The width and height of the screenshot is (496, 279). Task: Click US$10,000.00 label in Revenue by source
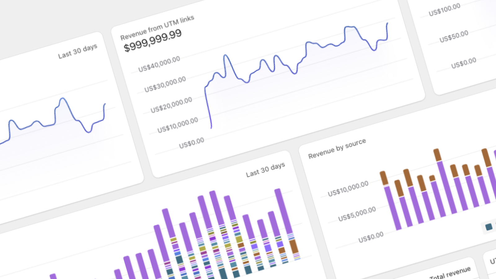click(x=348, y=189)
